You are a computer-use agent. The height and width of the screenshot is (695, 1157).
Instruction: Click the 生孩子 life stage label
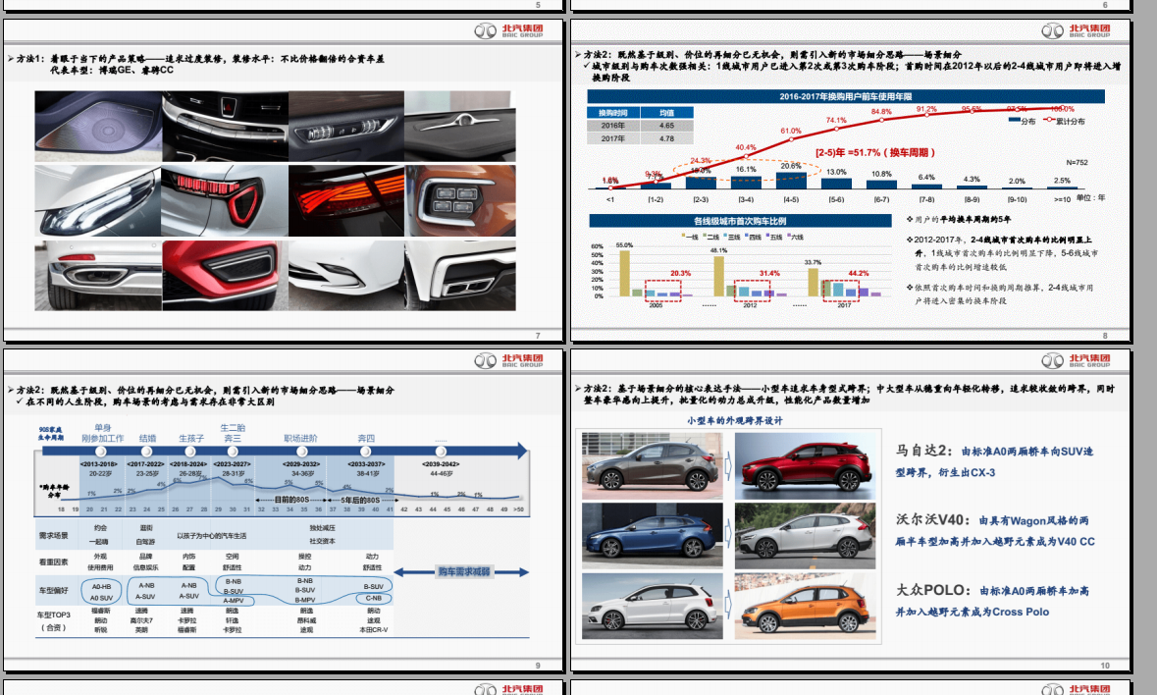[191, 438]
